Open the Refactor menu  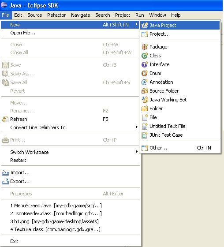tap(56, 15)
